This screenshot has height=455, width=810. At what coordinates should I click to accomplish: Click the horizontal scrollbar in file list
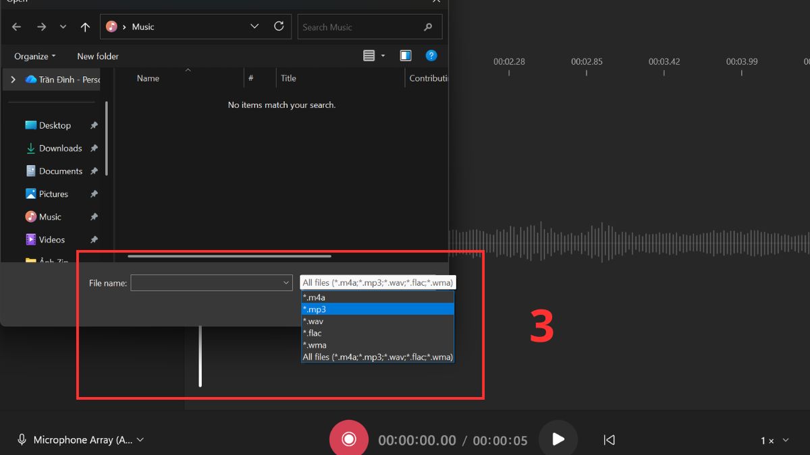(x=230, y=256)
